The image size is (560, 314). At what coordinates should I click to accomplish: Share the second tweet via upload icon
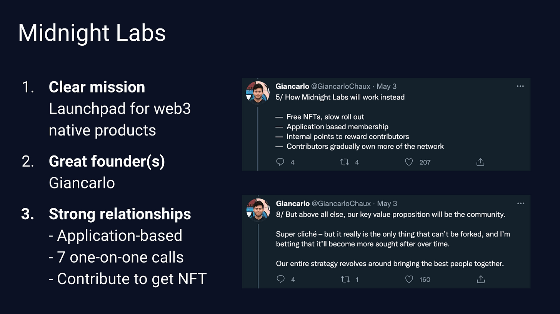480,279
